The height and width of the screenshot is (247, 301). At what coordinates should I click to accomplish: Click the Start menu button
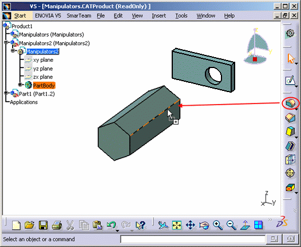click(20, 16)
